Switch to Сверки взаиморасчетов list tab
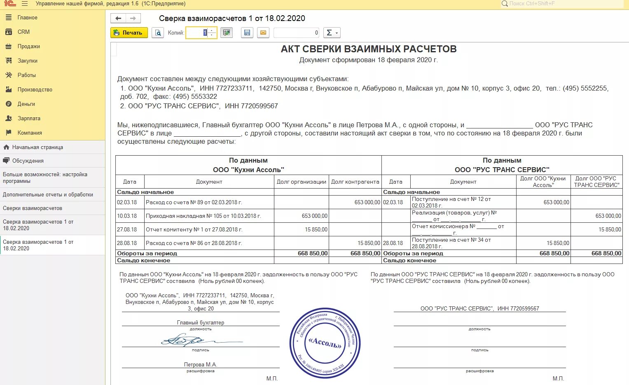This screenshot has width=629, height=385. click(x=52, y=208)
